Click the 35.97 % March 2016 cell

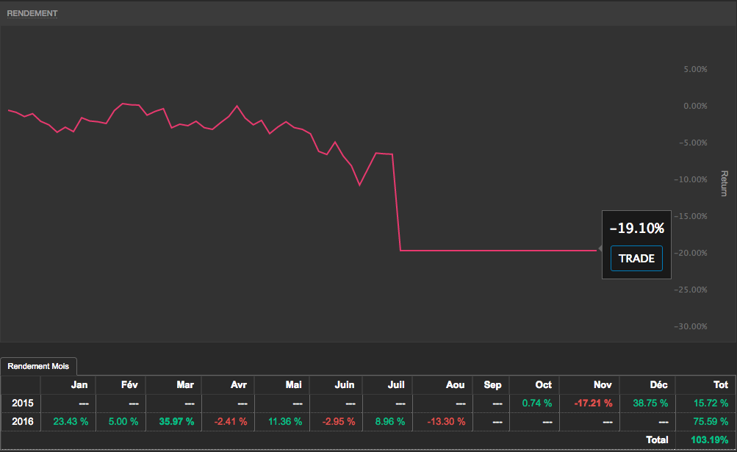point(176,421)
